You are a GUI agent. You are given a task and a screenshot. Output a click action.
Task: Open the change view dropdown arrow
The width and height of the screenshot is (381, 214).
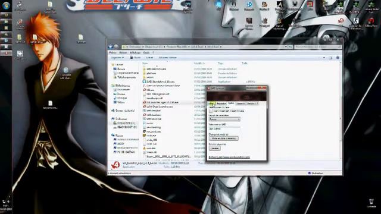pyautogui.click(x=324, y=58)
